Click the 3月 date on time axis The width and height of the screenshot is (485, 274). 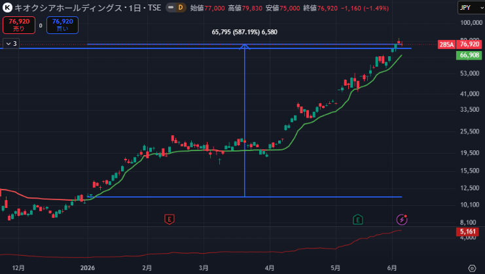(x=204, y=268)
